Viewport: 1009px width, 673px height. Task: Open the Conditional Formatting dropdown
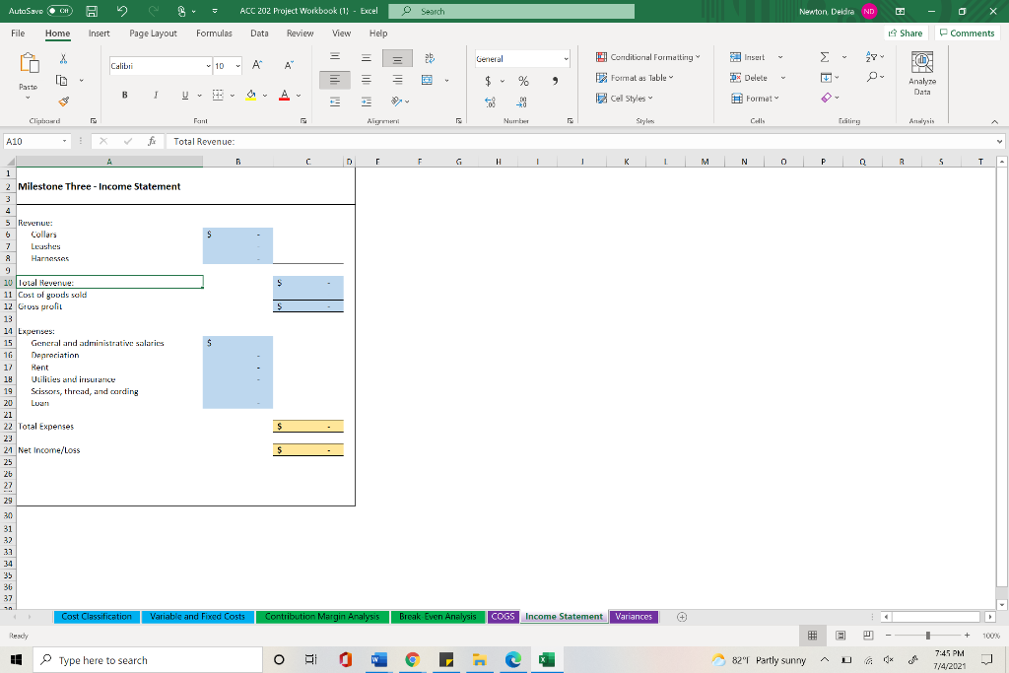pyautogui.click(x=647, y=57)
